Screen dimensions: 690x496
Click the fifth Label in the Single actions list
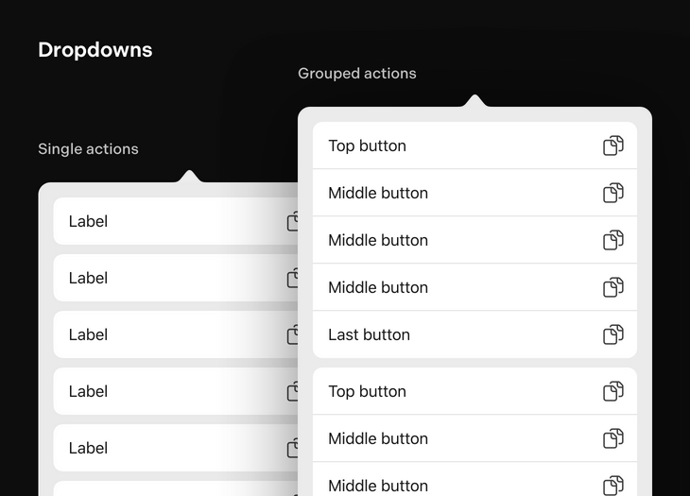tap(89, 448)
